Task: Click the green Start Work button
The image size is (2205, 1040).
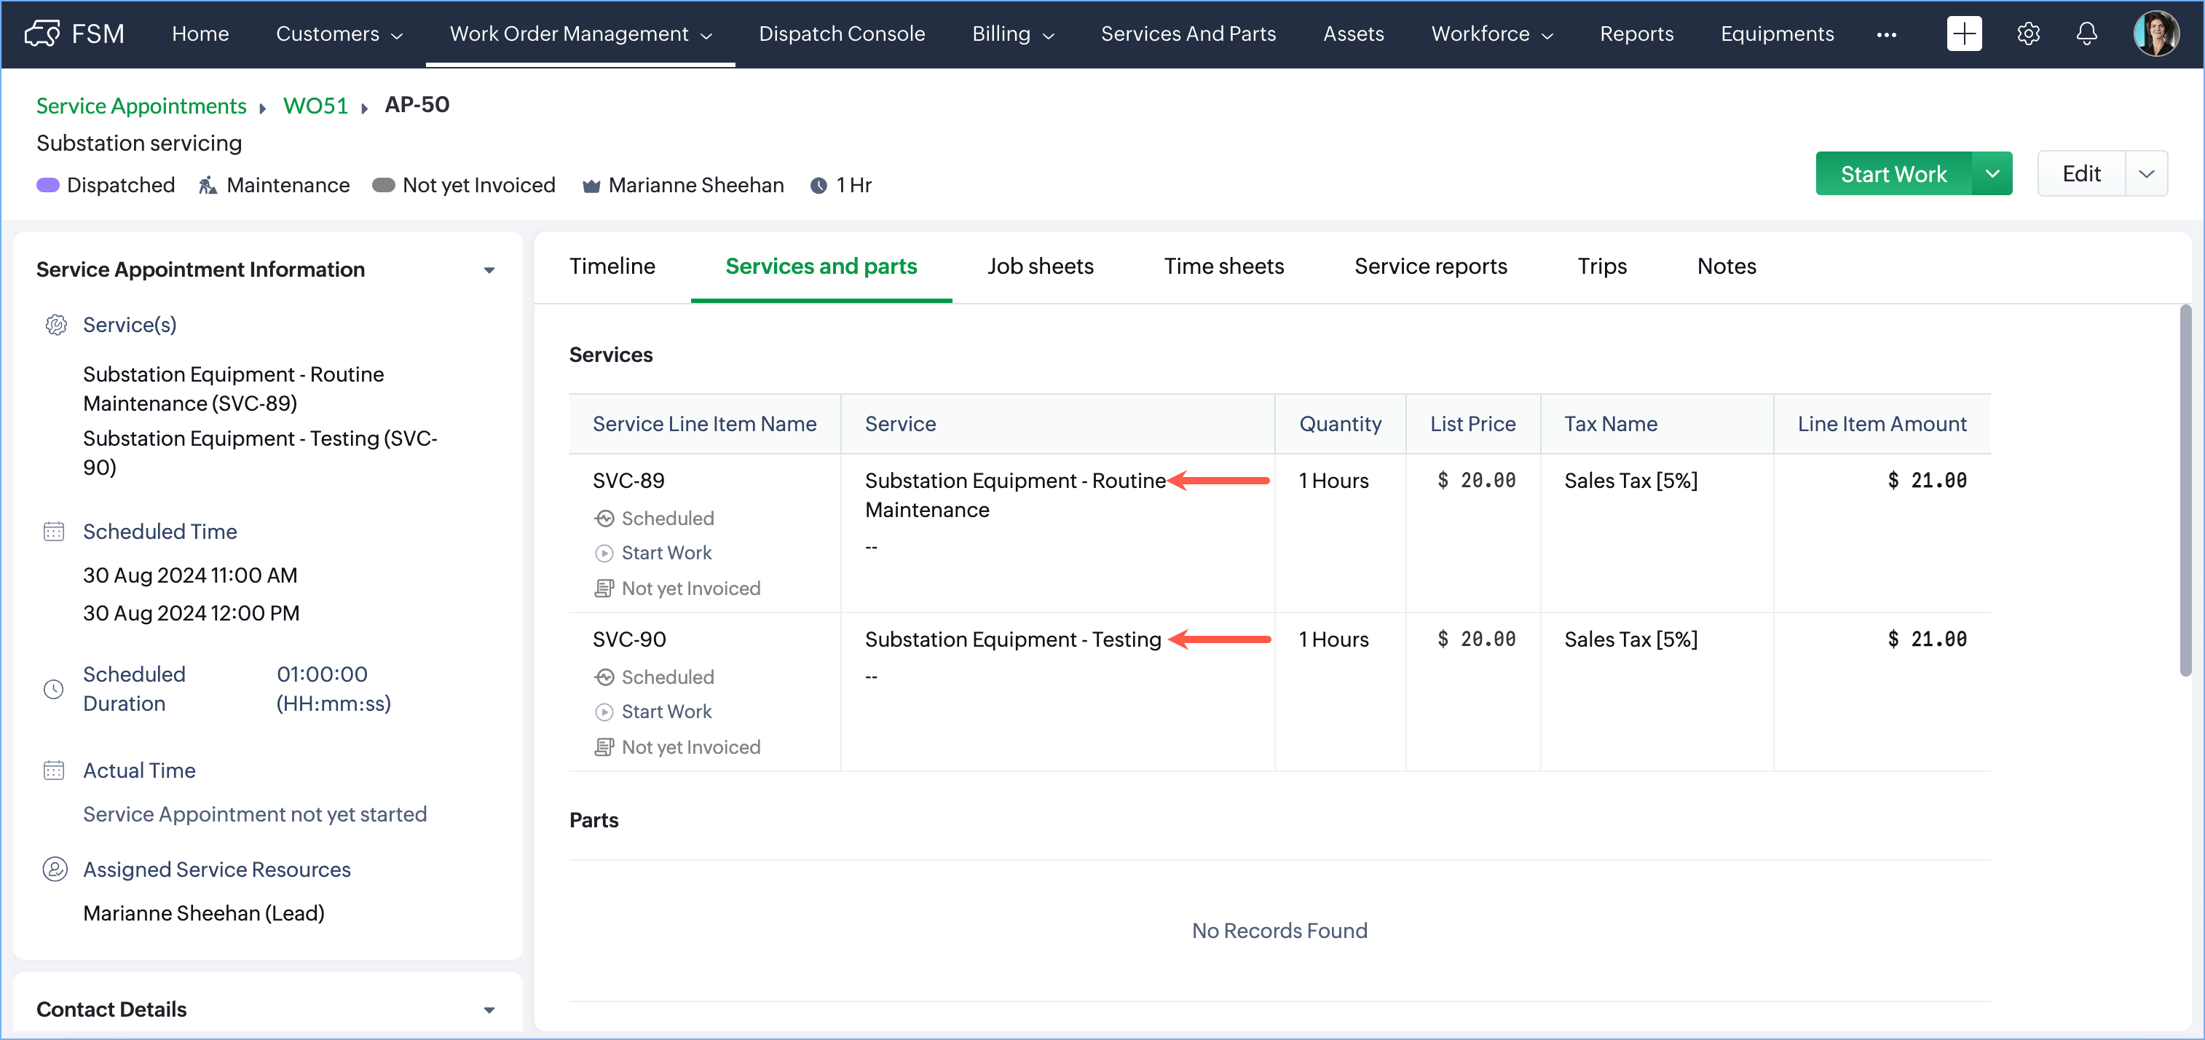Action: pyautogui.click(x=1893, y=174)
